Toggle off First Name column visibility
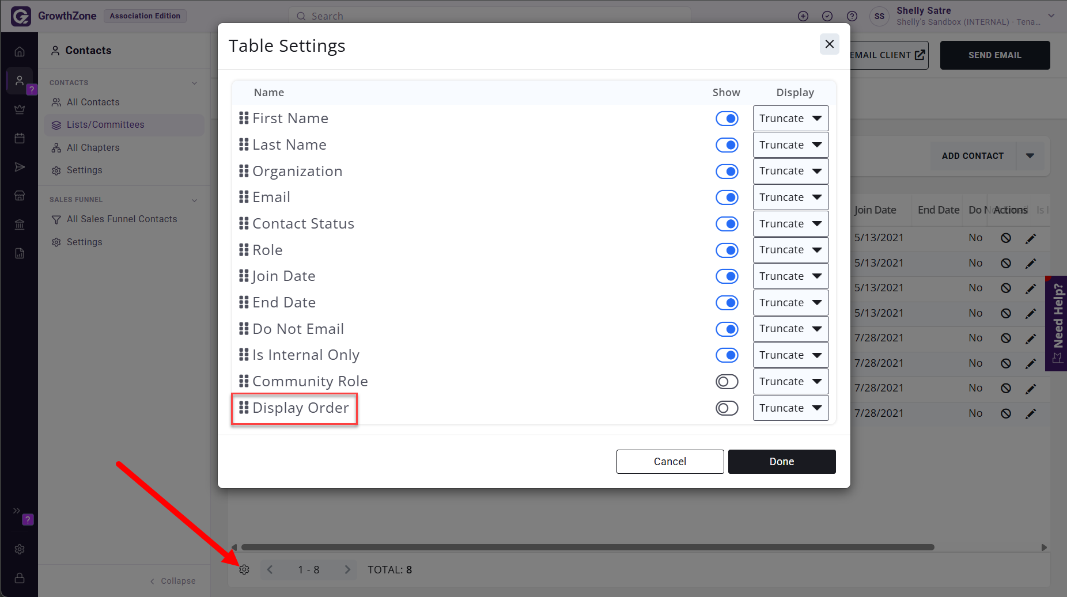The width and height of the screenshot is (1067, 597). 727,119
